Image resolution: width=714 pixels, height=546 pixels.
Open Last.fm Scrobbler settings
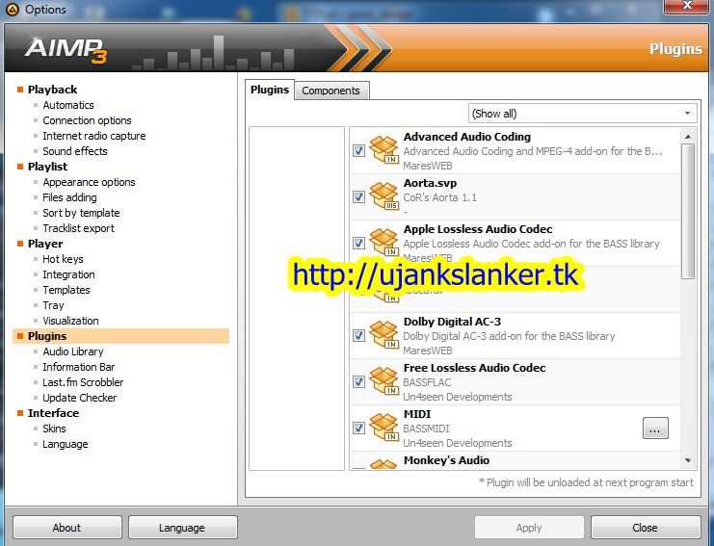(x=83, y=382)
